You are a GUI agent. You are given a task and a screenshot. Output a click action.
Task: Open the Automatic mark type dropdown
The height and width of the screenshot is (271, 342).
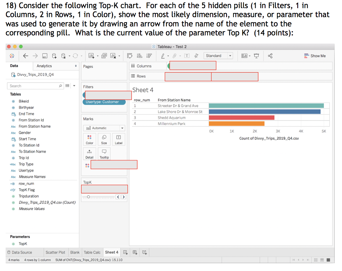104,128
